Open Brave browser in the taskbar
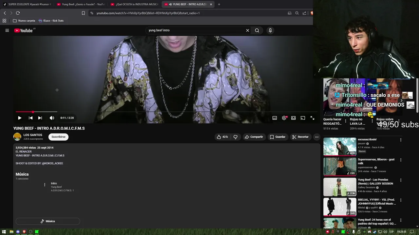This screenshot has height=235, width=419. point(24,232)
